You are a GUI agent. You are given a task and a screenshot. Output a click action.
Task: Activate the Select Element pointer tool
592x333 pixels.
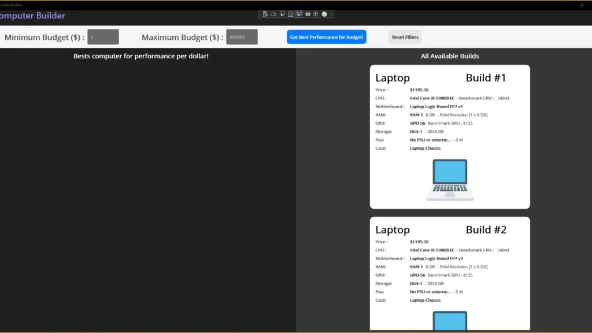coord(282,14)
